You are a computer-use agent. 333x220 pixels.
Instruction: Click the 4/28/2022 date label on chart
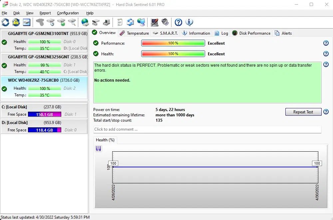click(113, 192)
